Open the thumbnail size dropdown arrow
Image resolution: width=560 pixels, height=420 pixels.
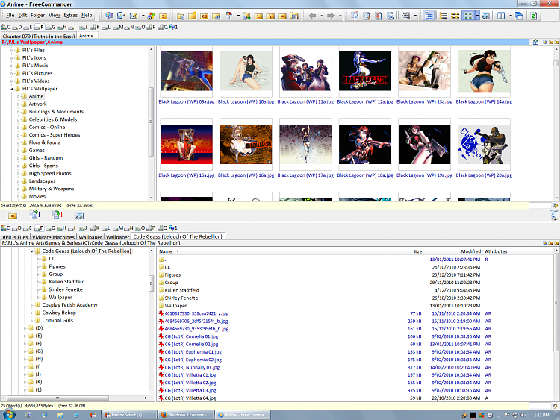477,16
